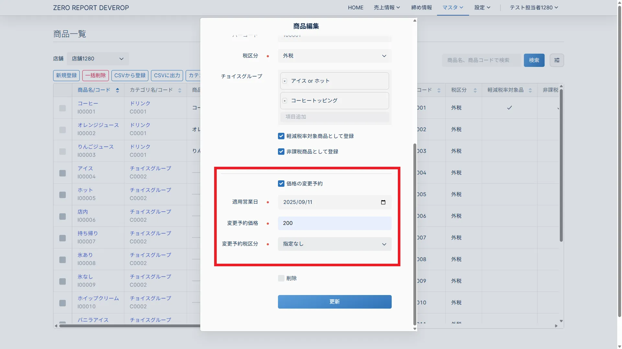The height and width of the screenshot is (349, 622).
Task: Check the 削除 checkbox
Action: (x=281, y=278)
